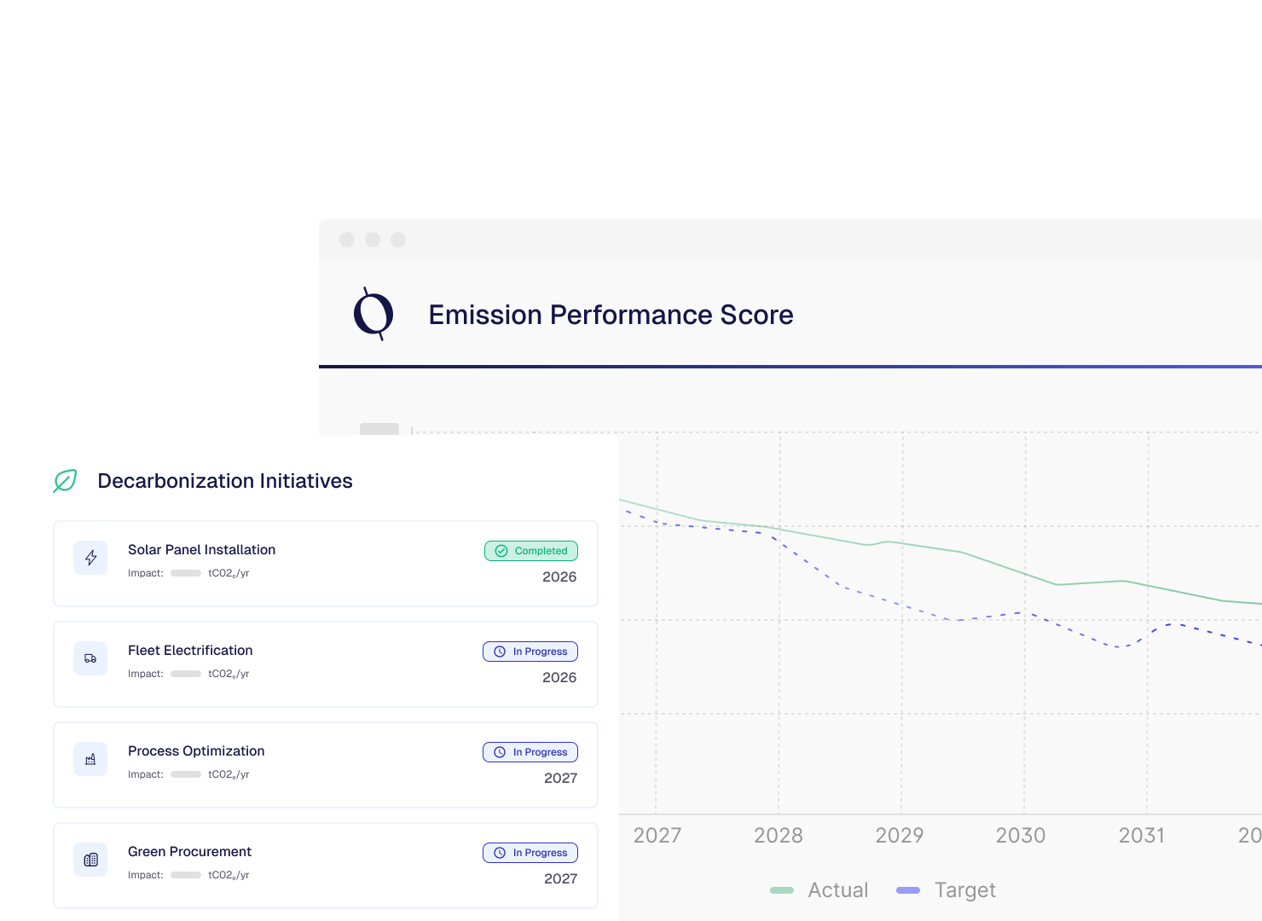
Task: Select the lightning bolt icon on Solar Panel Installation
Action: point(90,558)
